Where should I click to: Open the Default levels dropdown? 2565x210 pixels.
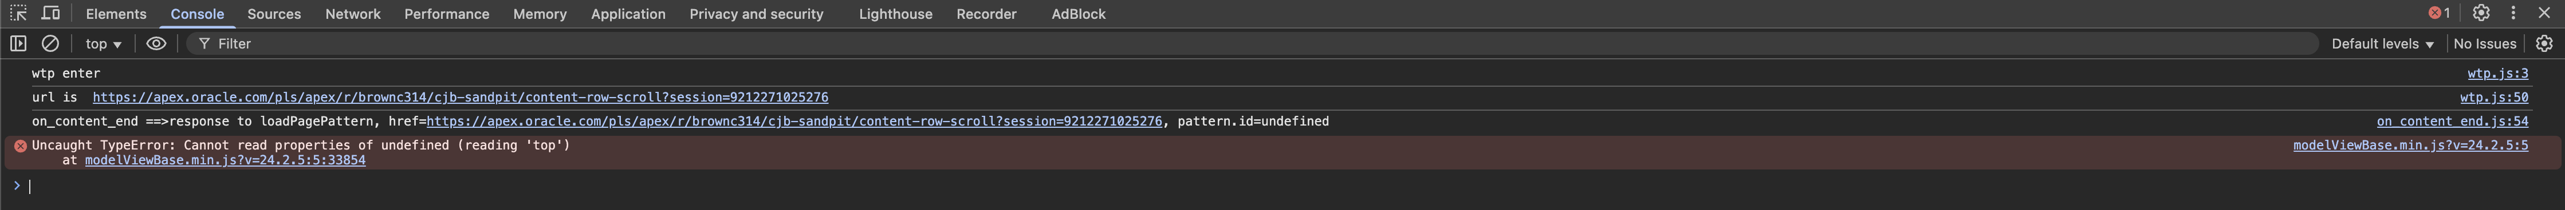tap(2382, 43)
